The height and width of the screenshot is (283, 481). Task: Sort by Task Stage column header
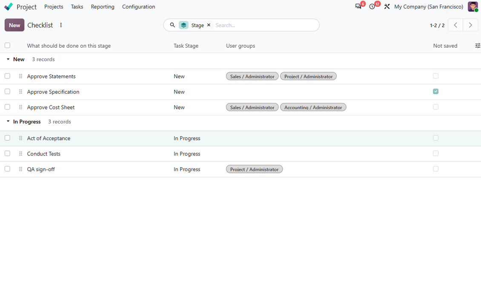pos(186,46)
